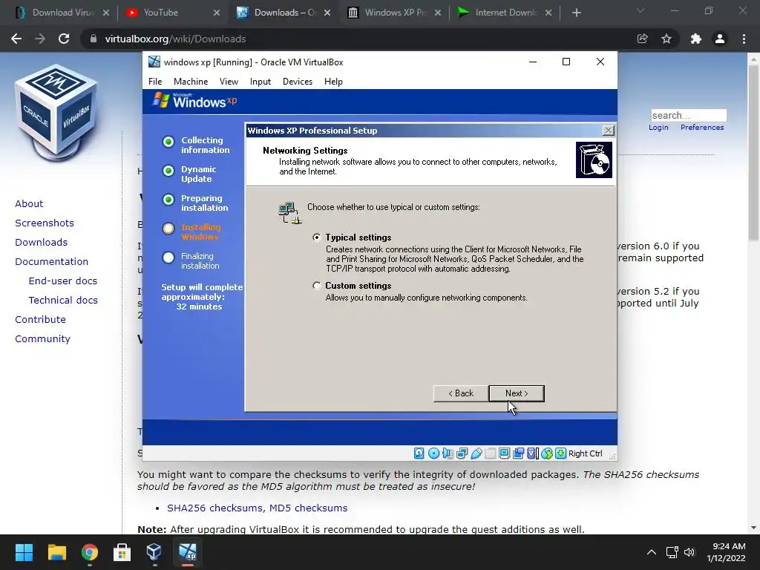Image resolution: width=760 pixels, height=570 pixels.
Task: Open File Explorer from the taskbar
Action: [56, 552]
